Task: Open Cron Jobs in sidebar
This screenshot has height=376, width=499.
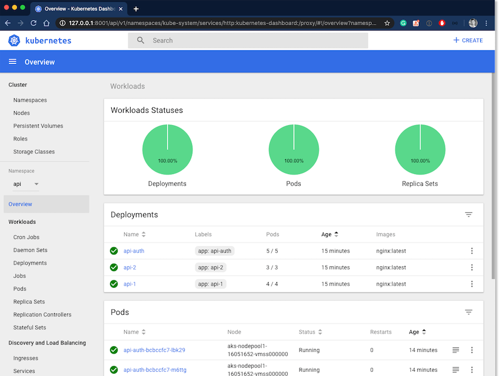Action: (26, 237)
